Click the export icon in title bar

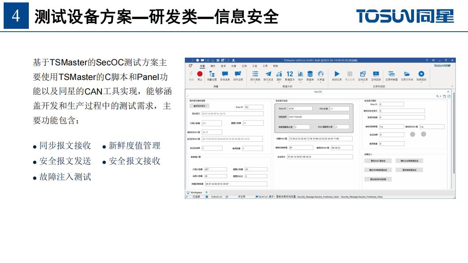point(234,60)
